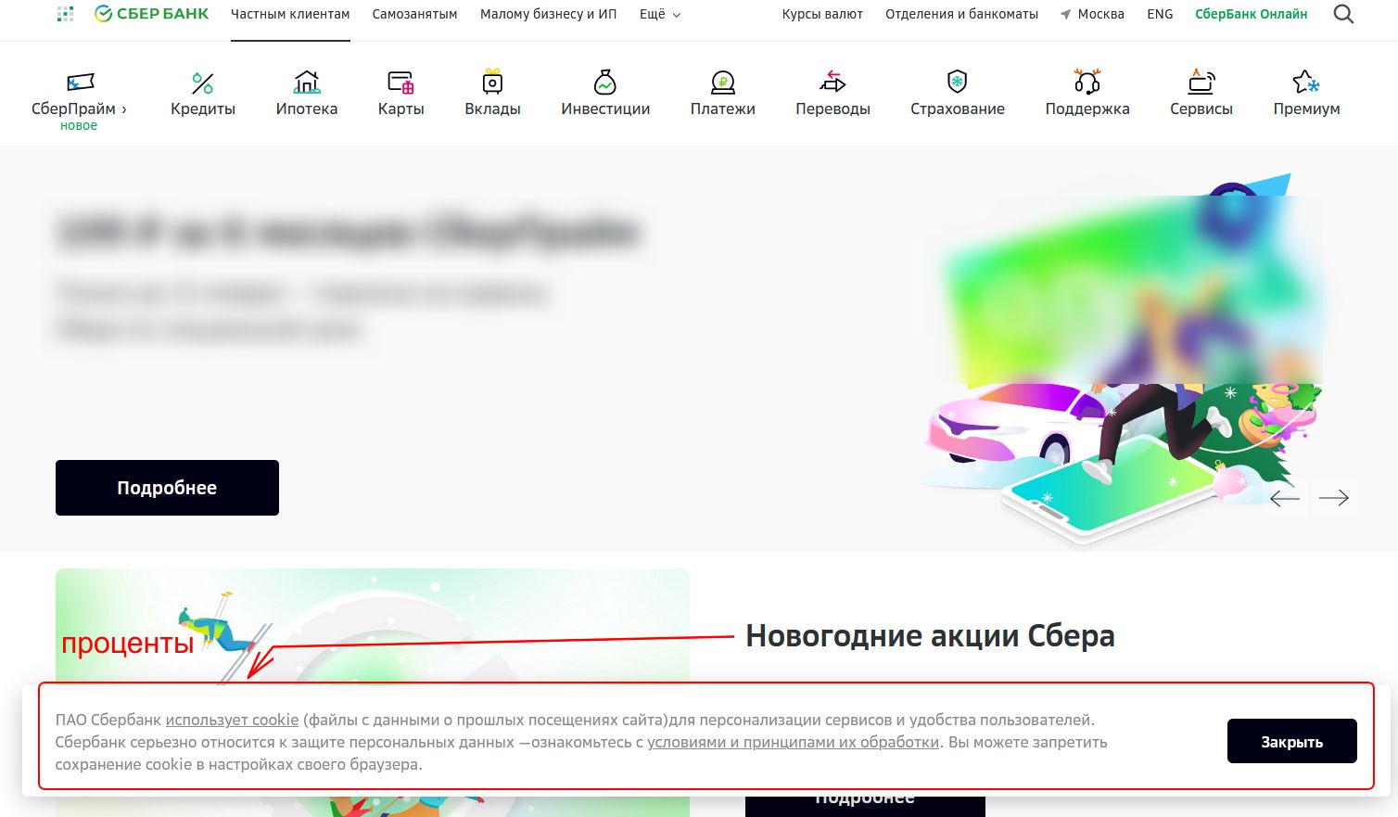Click the green Sber checkmark logo
1398x817 pixels.
click(103, 14)
